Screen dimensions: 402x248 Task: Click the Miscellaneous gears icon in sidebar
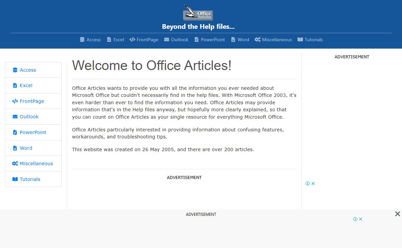tap(15, 164)
